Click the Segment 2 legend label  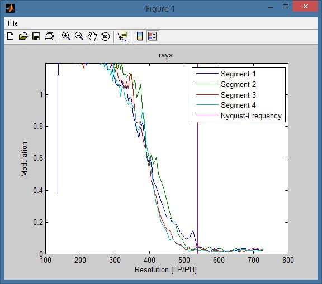238,84
